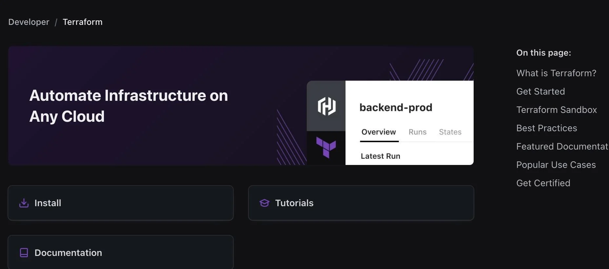Viewport: 609px width, 269px height.
Task: Open the Popular Use Cases link
Action: [556, 164]
